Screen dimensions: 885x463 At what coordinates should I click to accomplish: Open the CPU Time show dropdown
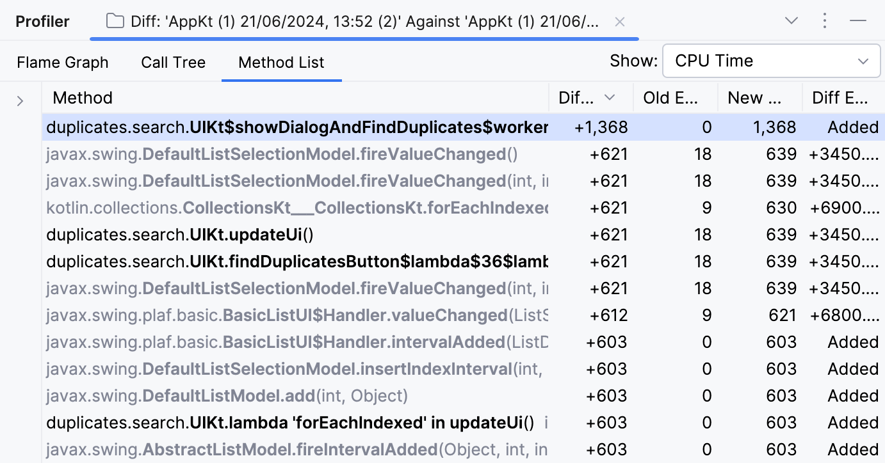pos(771,60)
